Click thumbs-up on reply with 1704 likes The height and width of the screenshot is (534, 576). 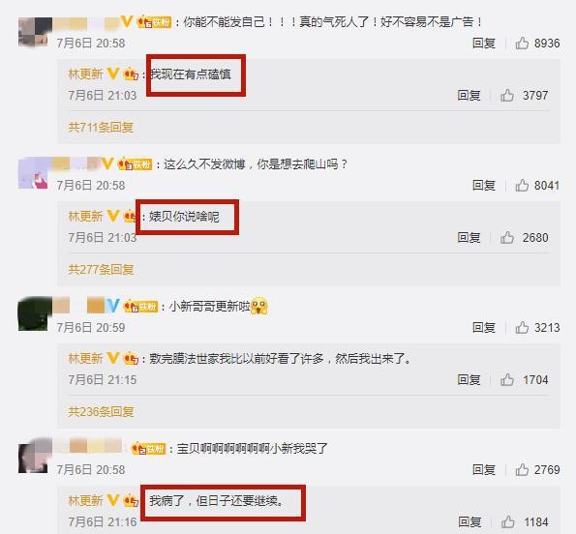[507, 379]
